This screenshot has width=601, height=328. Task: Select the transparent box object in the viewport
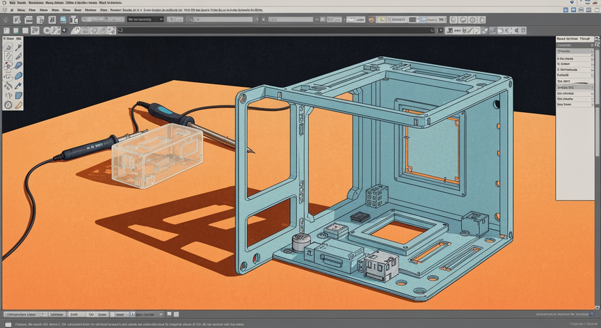tap(157, 155)
